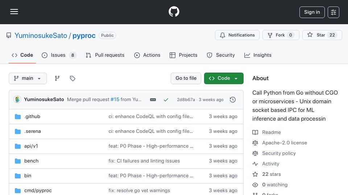The height and width of the screenshot is (195, 348).
Task: Expand the green Code dropdown
Action: 224,78
